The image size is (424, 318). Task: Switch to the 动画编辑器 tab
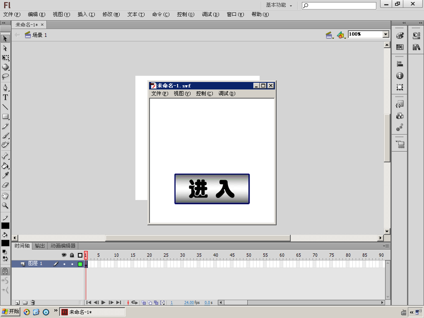pos(63,246)
